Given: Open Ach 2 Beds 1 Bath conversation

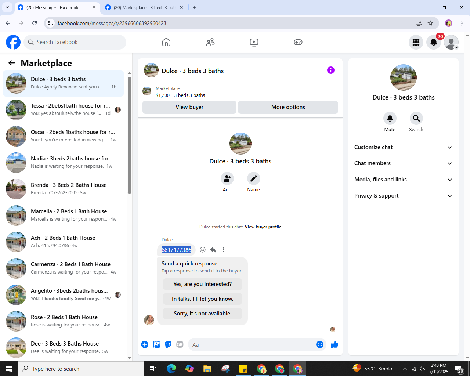Looking at the screenshot, I should [63, 242].
